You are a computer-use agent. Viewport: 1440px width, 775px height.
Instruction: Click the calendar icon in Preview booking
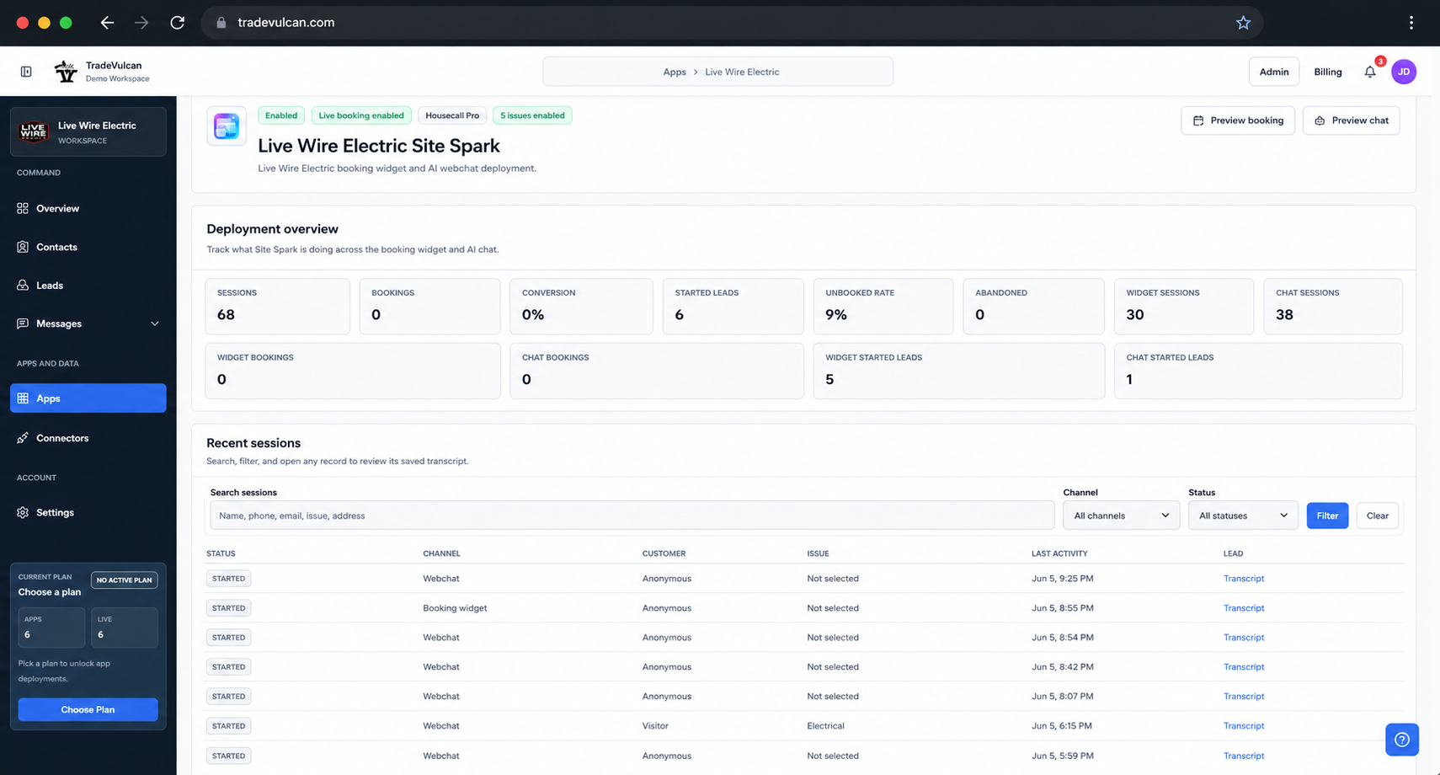tap(1198, 120)
